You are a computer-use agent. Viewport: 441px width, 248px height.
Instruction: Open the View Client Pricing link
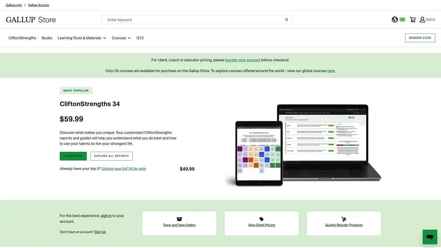click(262, 225)
